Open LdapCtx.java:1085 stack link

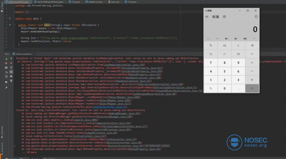point(85,120)
